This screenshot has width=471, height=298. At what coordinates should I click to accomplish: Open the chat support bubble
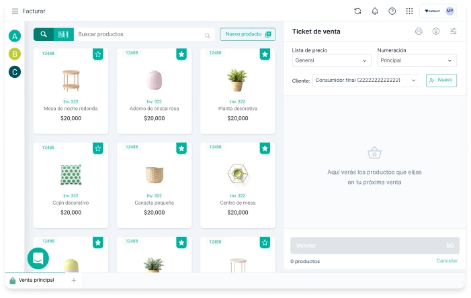click(x=38, y=258)
